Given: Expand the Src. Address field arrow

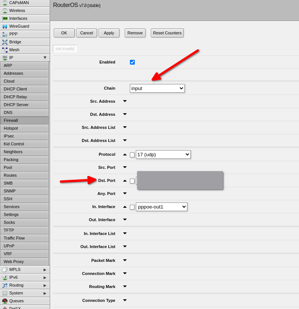Looking at the screenshot, I should point(125,101).
